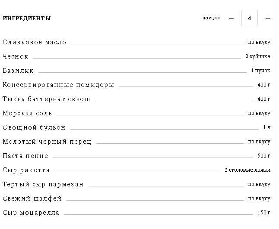
Task: Click Тыква баттернат сквош ingredient
Action: 47,99
